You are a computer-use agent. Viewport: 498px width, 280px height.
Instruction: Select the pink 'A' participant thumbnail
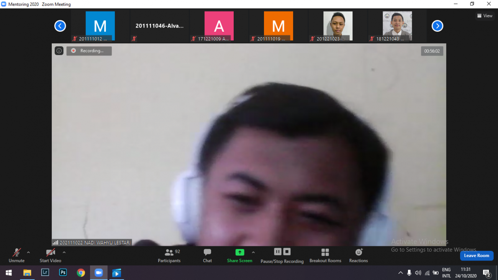[219, 26]
